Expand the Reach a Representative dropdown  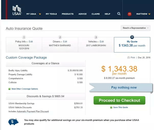[136, 28]
